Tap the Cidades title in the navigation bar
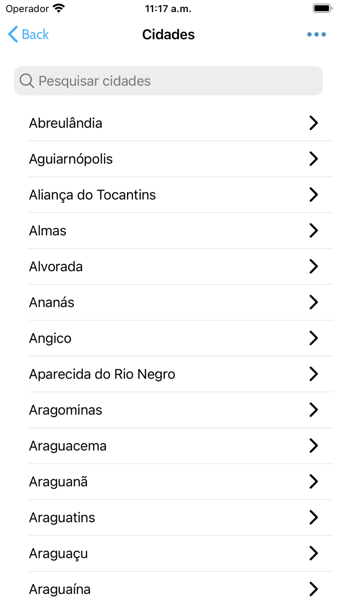 [168, 34]
